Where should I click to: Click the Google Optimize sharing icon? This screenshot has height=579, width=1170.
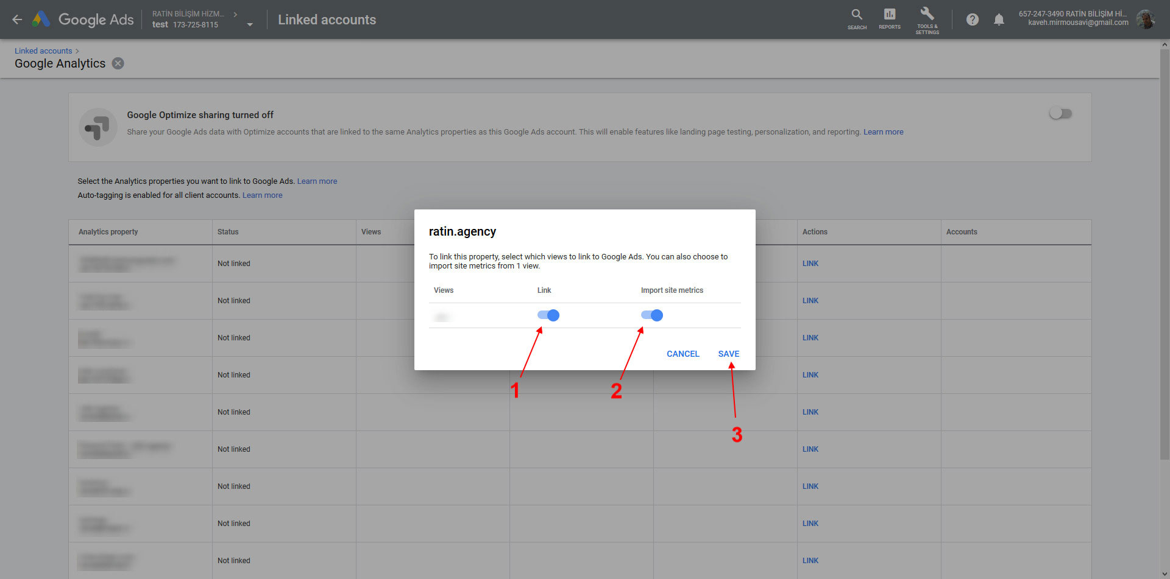pyautogui.click(x=97, y=127)
